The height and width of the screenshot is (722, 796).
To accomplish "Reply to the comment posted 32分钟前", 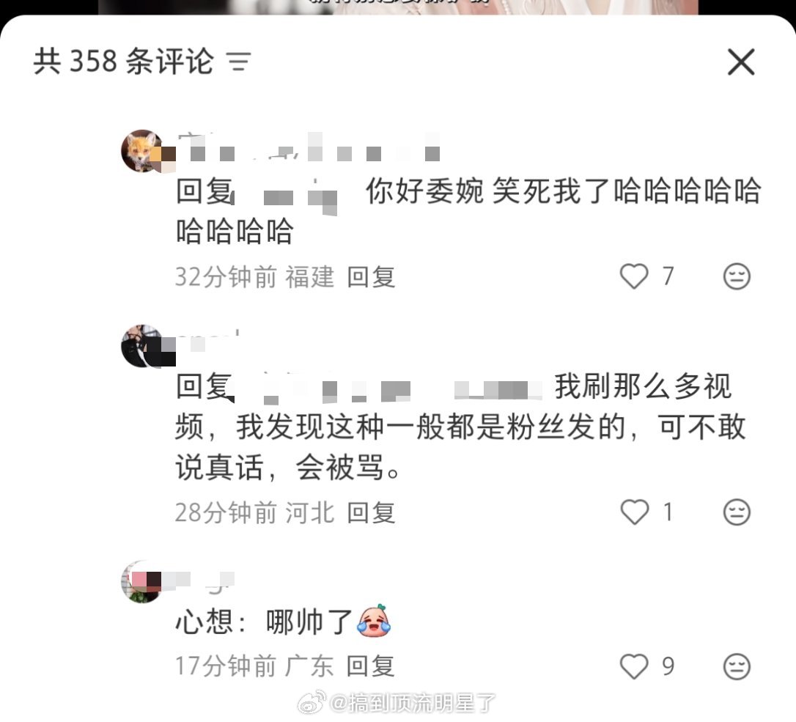I will pyautogui.click(x=371, y=277).
